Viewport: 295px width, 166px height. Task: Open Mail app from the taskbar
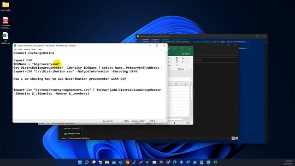point(114,162)
